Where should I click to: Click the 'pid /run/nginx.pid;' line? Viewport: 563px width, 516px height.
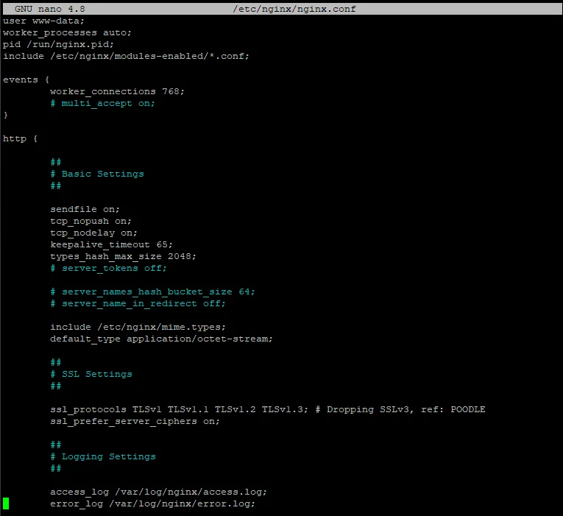[58, 44]
